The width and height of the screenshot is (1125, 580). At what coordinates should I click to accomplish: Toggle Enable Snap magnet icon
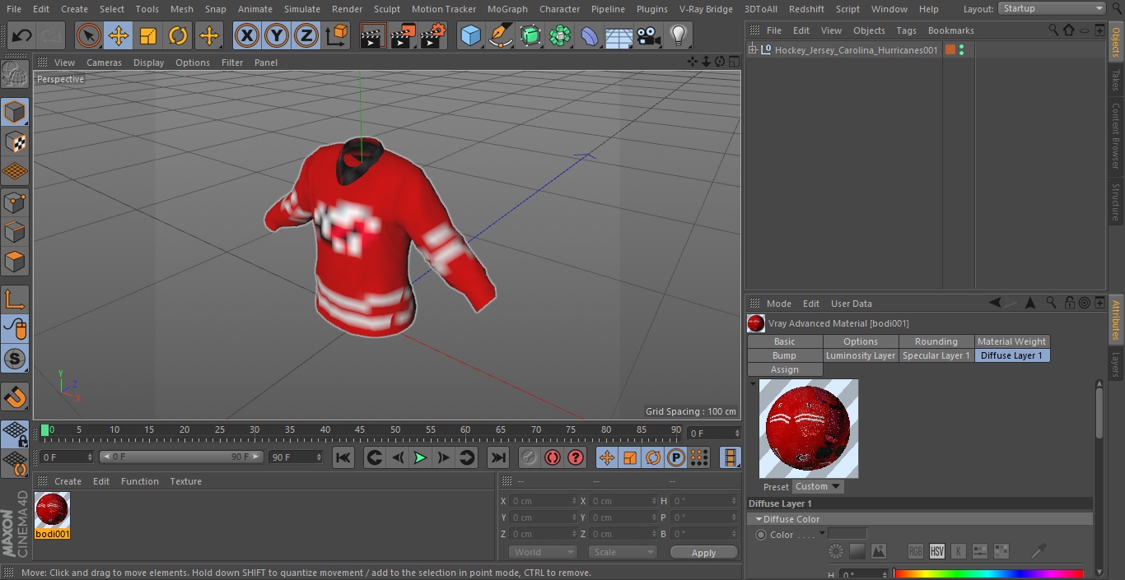(x=15, y=397)
